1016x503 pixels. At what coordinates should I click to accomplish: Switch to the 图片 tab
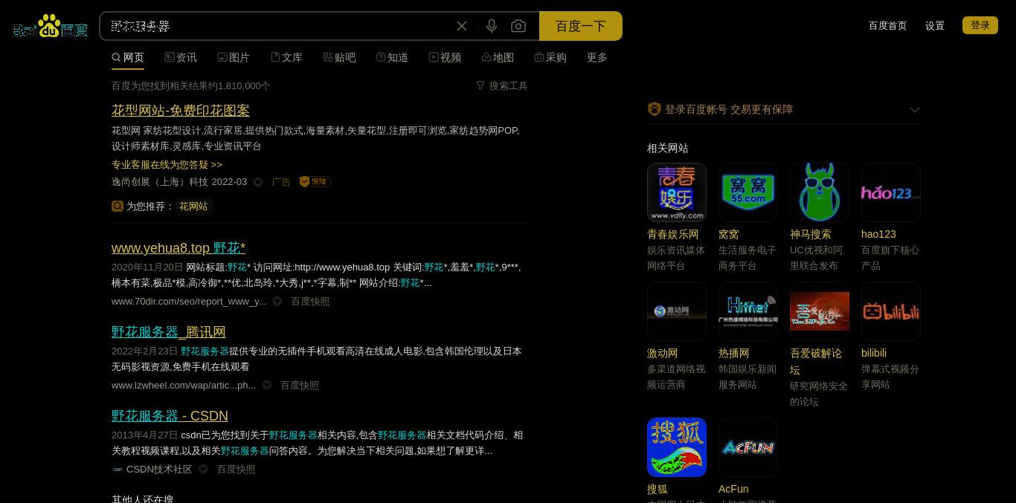[x=234, y=57]
